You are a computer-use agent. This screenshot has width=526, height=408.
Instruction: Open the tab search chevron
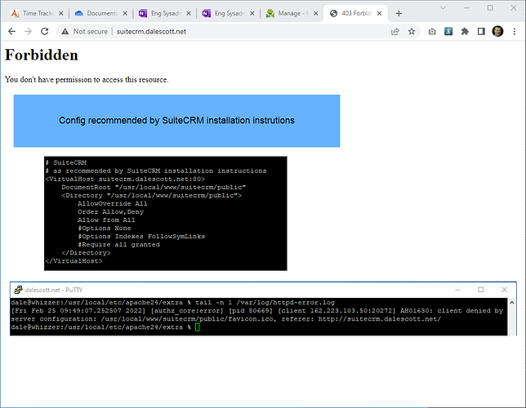point(443,7)
